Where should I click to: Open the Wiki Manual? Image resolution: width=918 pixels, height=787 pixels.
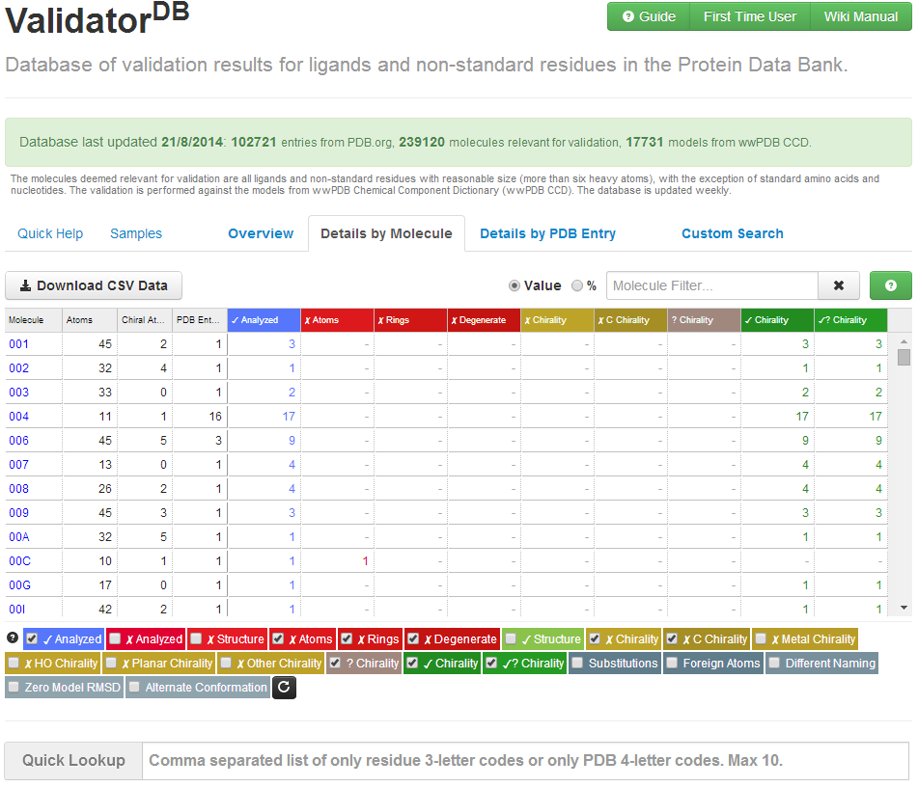pyautogui.click(x=861, y=16)
